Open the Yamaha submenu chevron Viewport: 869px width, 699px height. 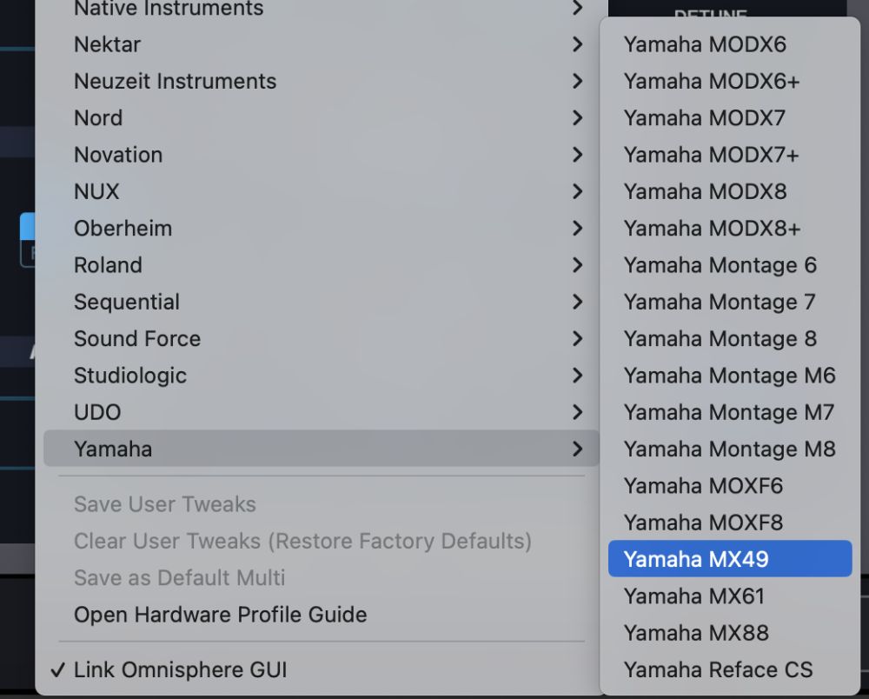[577, 449]
